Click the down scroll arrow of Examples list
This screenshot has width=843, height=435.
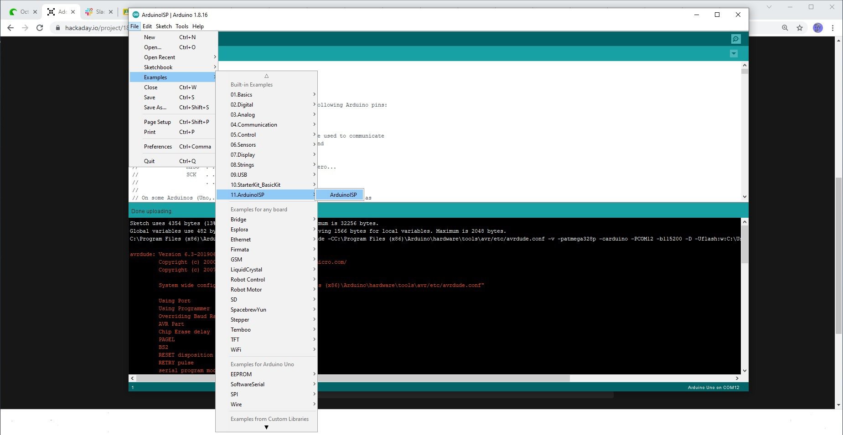pos(266,427)
